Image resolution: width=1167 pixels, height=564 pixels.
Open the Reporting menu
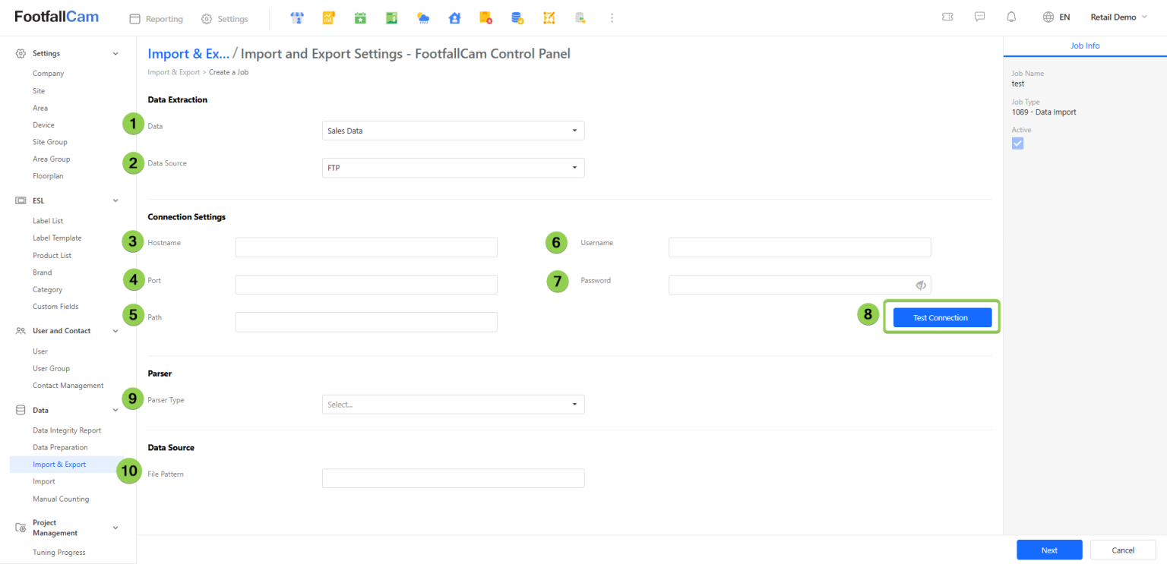tap(157, 19)
